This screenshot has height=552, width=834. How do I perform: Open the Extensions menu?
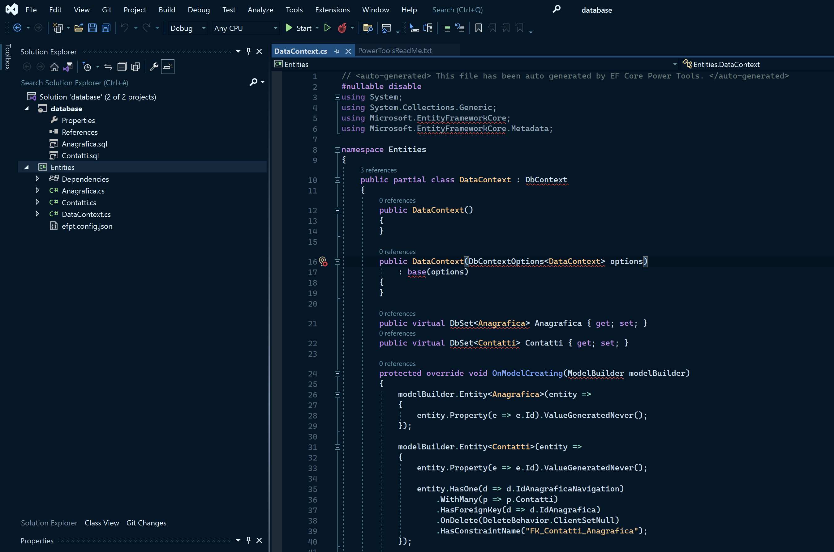(x=332, y=10)
